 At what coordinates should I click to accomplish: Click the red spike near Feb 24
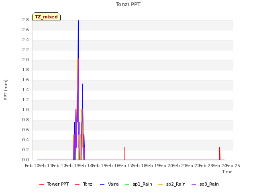tap(220, 154)
